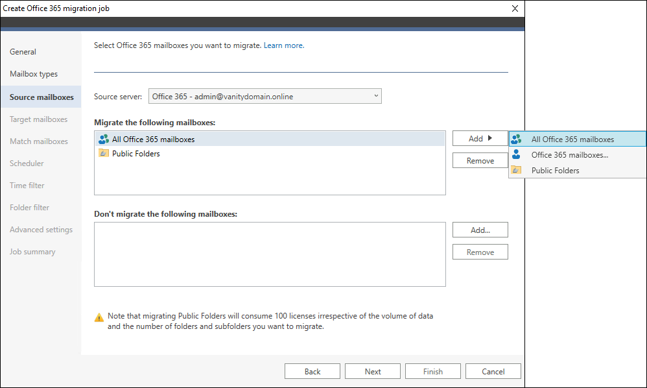Image resolution: width=647 pixels, height=388 pixels.
Task: Click the Public Folders icon in Add submenu
Action: 516,169
